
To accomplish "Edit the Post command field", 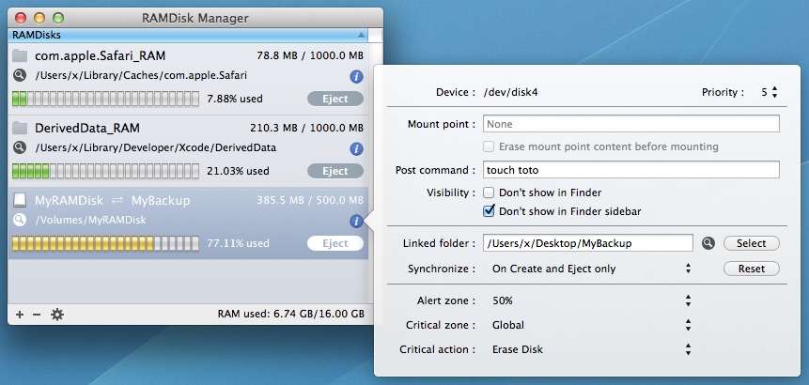I will coord(631,170).
